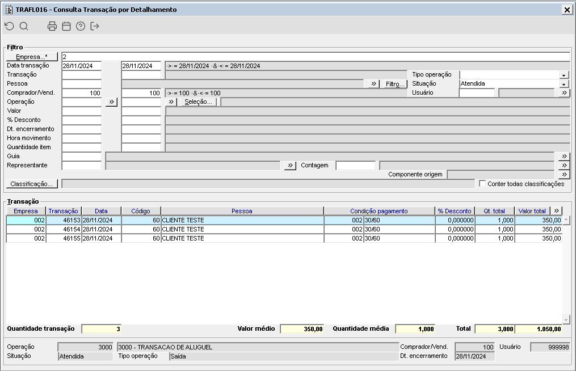Click the Contagem input field
This screenshot has width=576, height=371.
click(x=356, y=166)
